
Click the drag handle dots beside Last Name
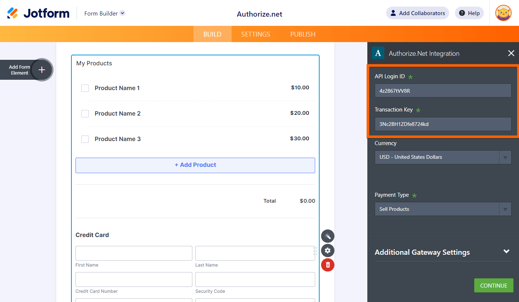click(x=315, y=251)
